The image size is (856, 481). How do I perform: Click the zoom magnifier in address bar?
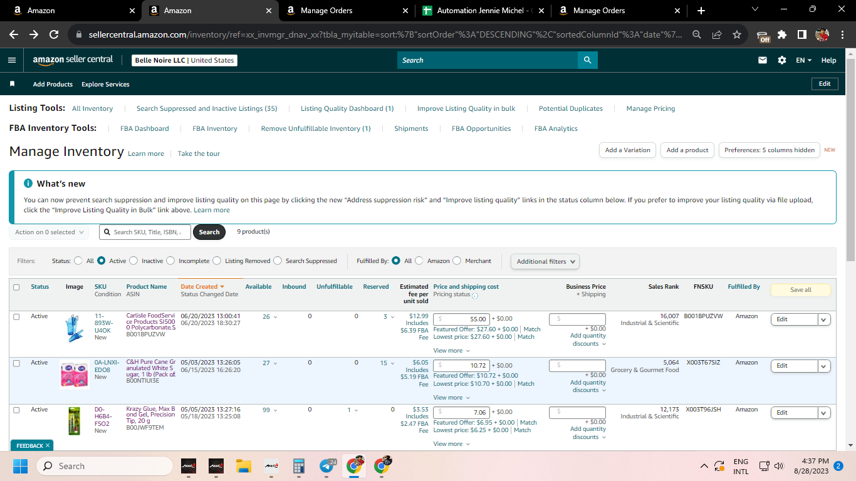(697, 34)
